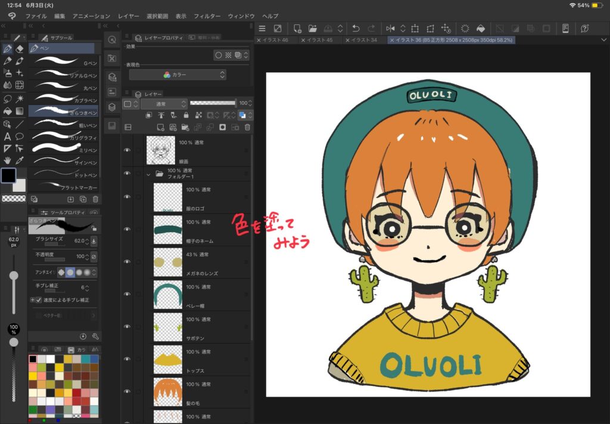
Task: Add a new raster layer
Action: [160, 127]
